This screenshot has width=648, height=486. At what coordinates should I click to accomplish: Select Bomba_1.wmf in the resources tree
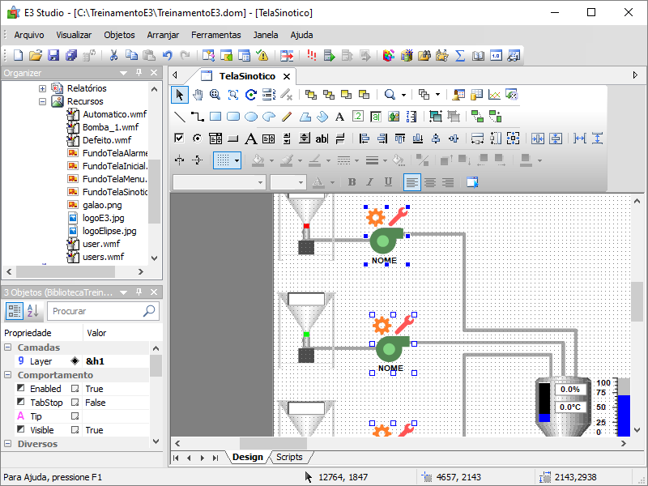click(110, 127)
